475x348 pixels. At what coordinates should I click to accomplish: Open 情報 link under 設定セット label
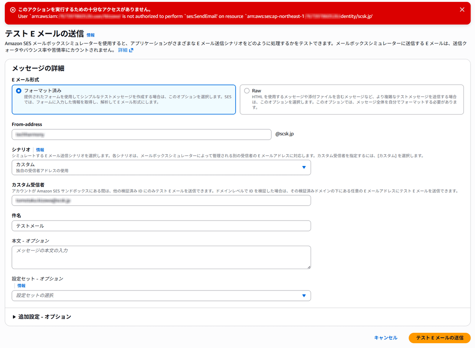(x=22, y=286)
